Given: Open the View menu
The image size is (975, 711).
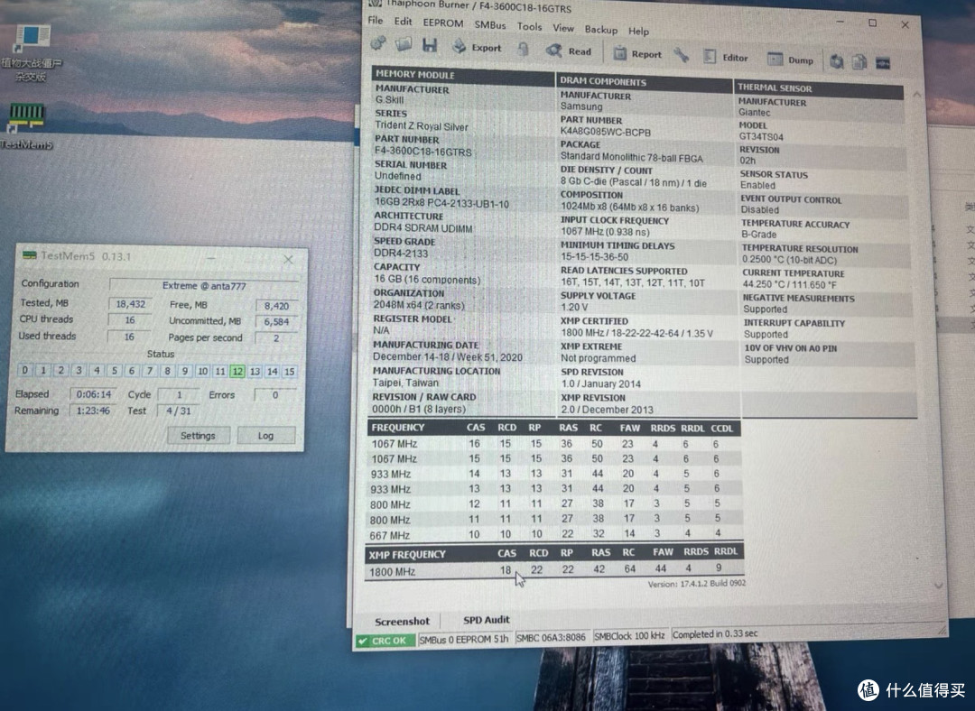Looking at the screenshot, I should (563, 28).
